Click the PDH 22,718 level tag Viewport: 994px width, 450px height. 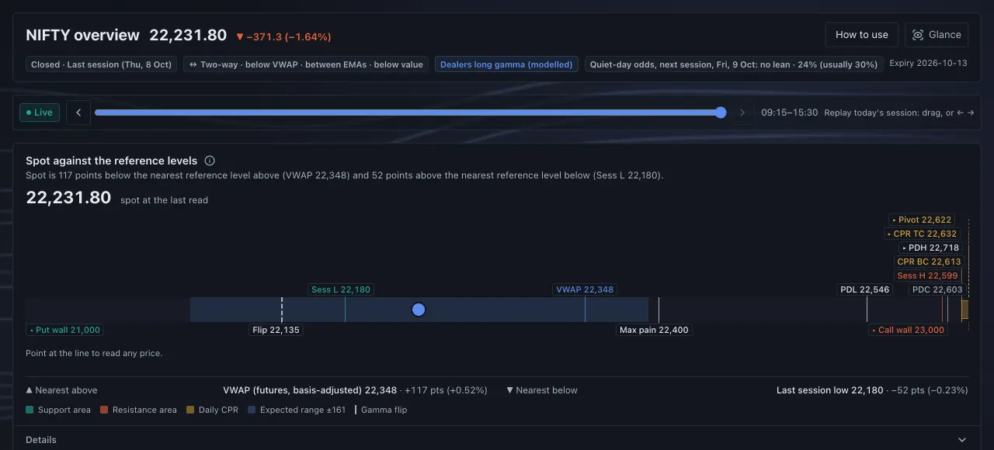pos(930,247)
